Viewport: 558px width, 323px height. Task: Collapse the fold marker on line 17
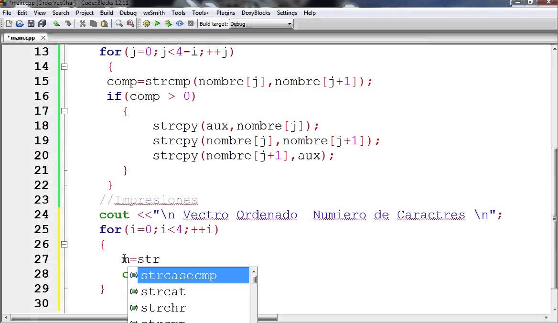(x=64, y=110)
